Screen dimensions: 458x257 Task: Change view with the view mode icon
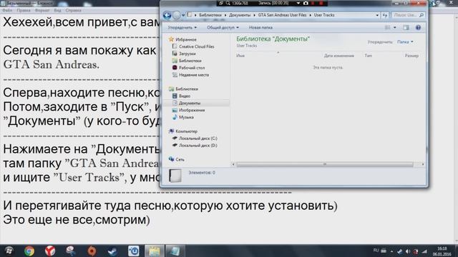click(x=388, y=27)
